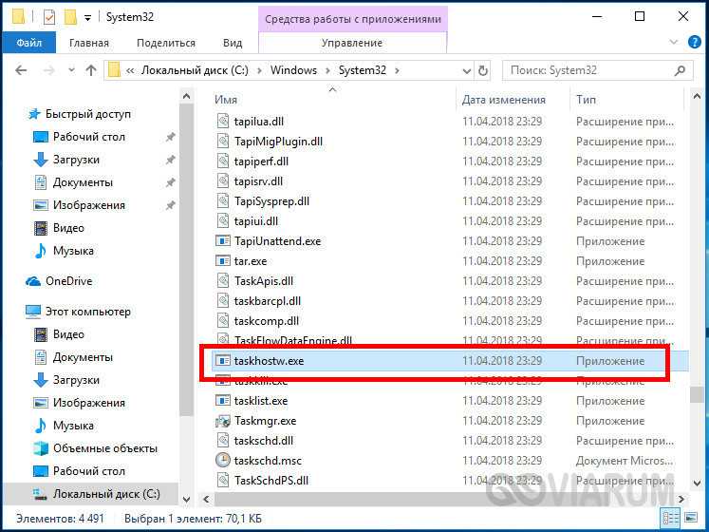Select the file tapiperf.dll

point(261,161)
